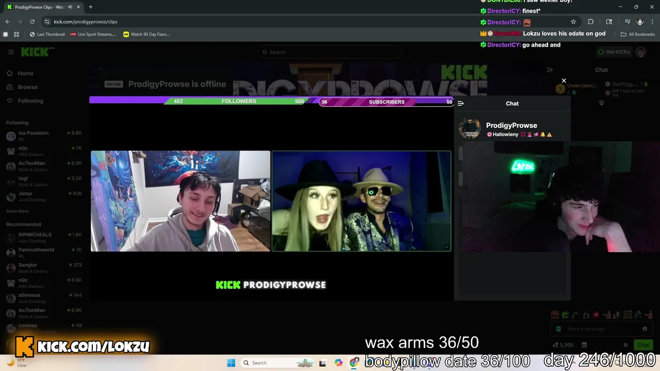The height and width of the screenshot is (371, 660).
Task: Click ProdigyProwse avatar in clip popup
Action: pyautogui.click(x=469, y=129)
